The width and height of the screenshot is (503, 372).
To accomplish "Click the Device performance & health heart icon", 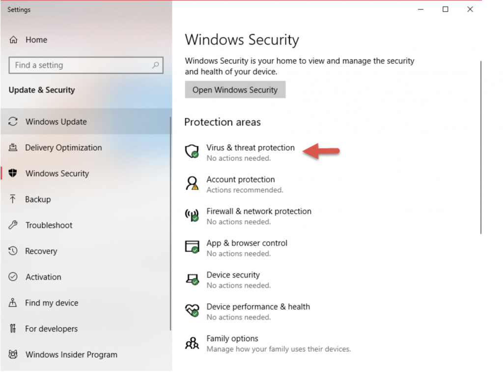I will [192, 311].
